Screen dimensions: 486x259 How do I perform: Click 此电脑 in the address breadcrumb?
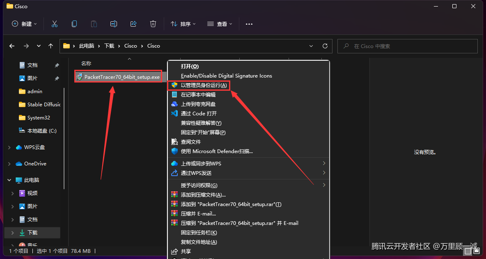87,46
